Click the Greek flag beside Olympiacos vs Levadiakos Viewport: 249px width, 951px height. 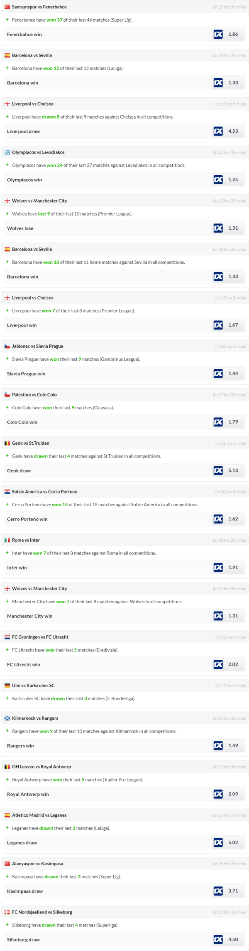point(7,152)
